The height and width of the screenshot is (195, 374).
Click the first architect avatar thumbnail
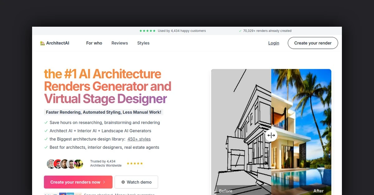pos(51,164)
